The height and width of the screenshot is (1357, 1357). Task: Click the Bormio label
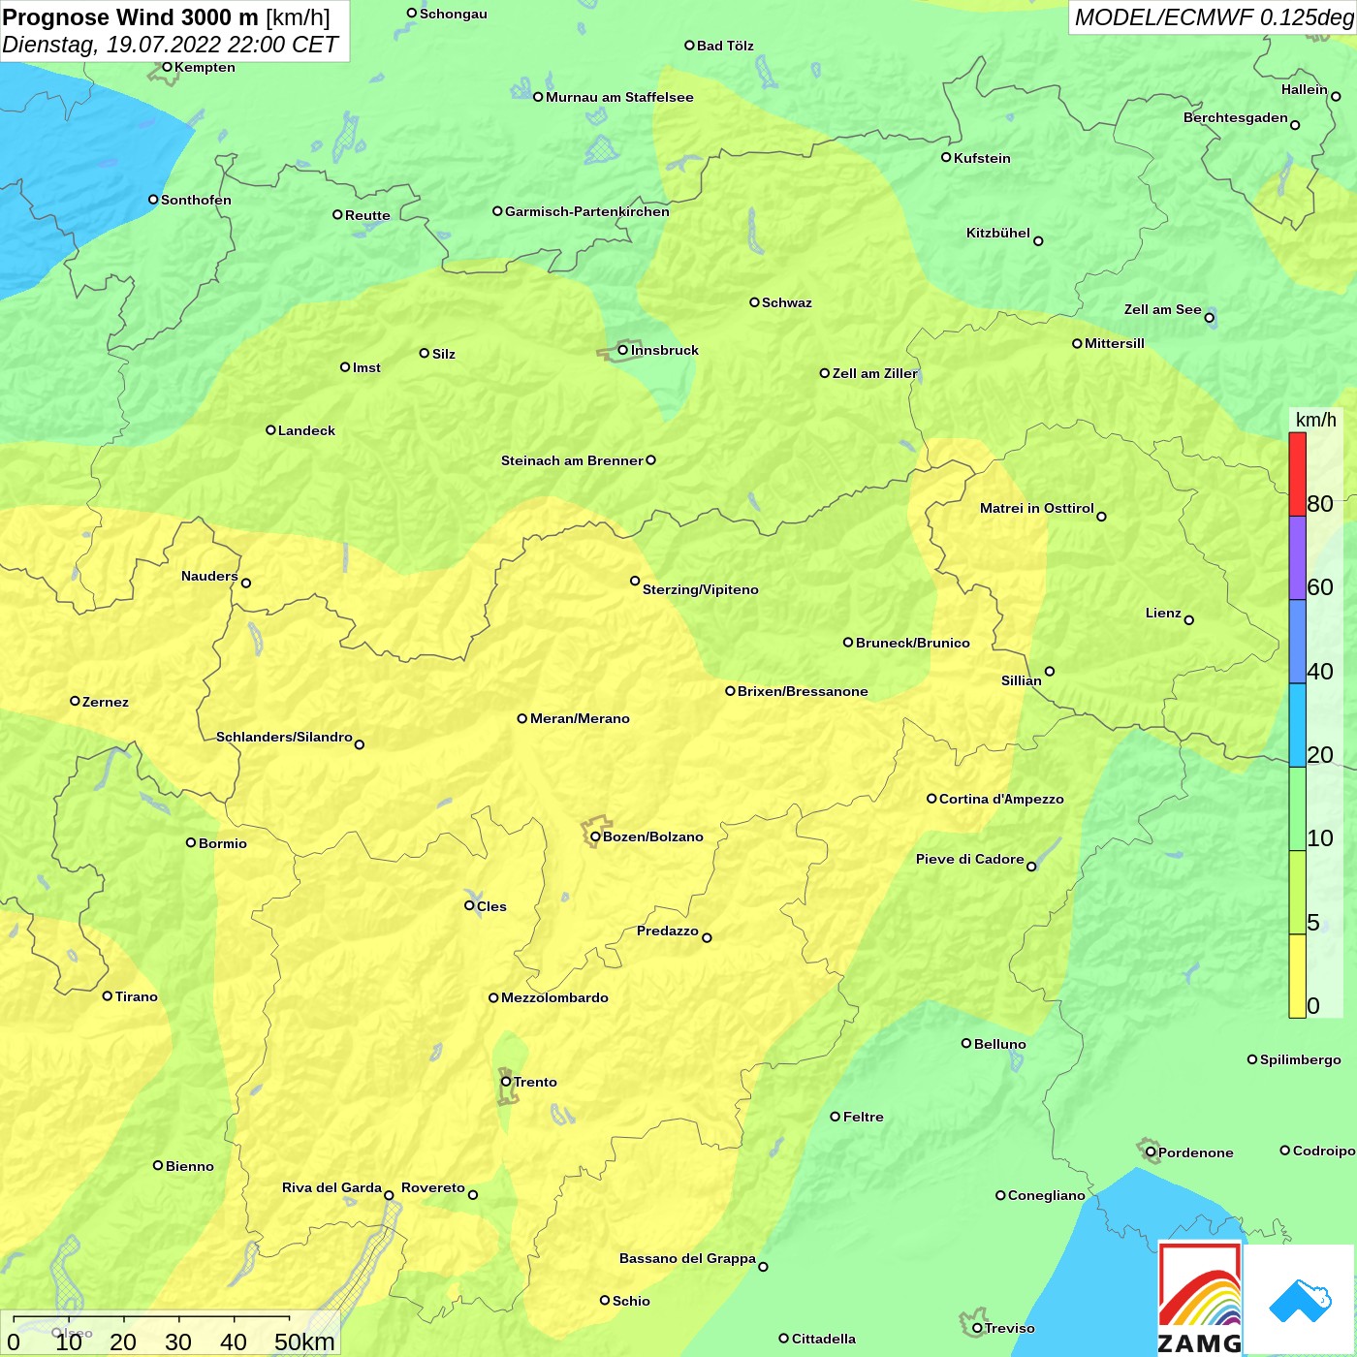[x=223, y=843]
